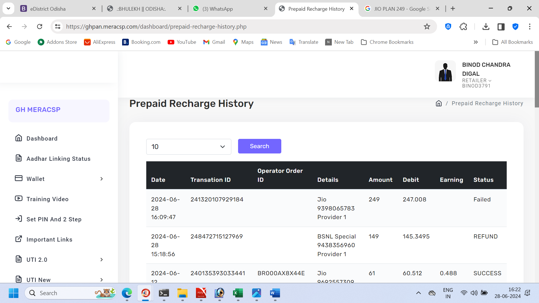Open the rows-per-page dropdown showing 10

coord(188,147)
